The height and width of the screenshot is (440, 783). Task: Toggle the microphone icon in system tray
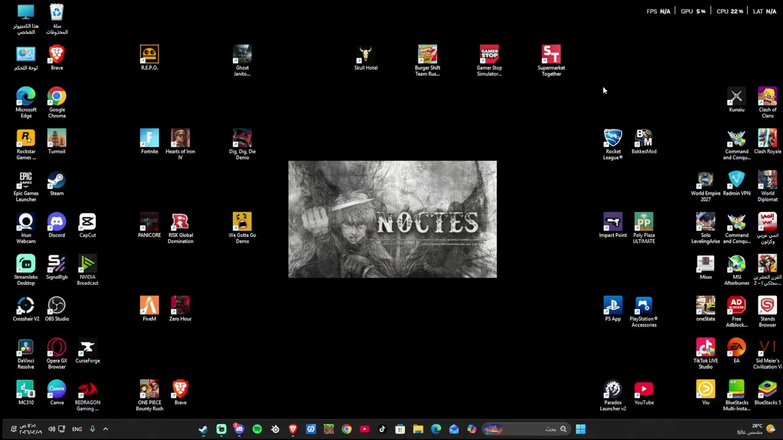click(x=92, y=429)
